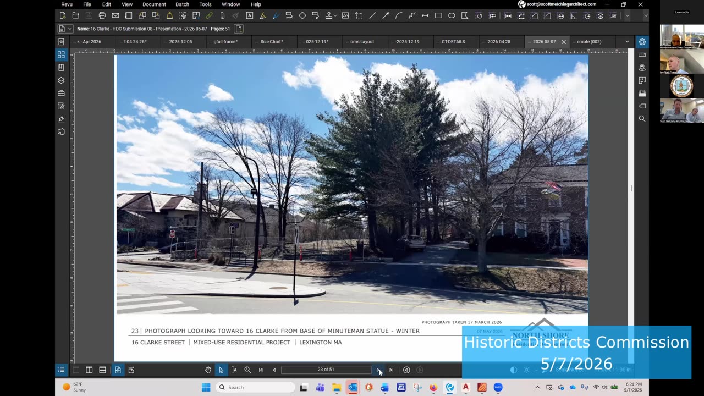Select the Arc tool
Screen dimensions: 704x396
tap(399, 16)
